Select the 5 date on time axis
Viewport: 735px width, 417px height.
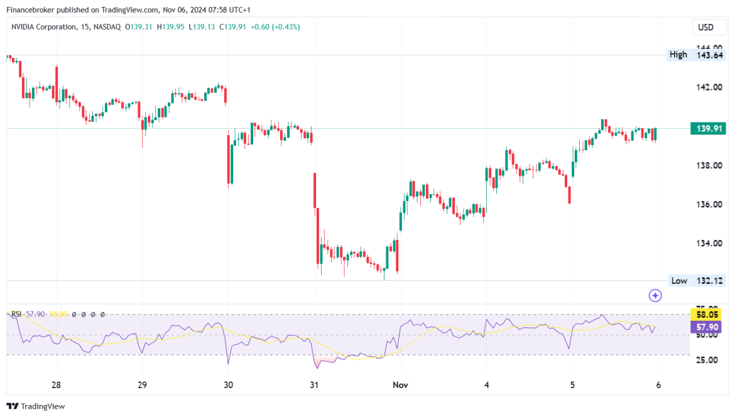572,385
